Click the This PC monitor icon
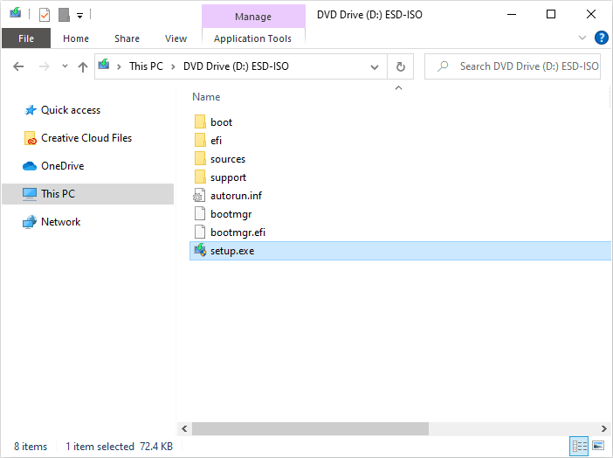Image resolution: width=613 pixels, height=458 pixels. (30, 194)
